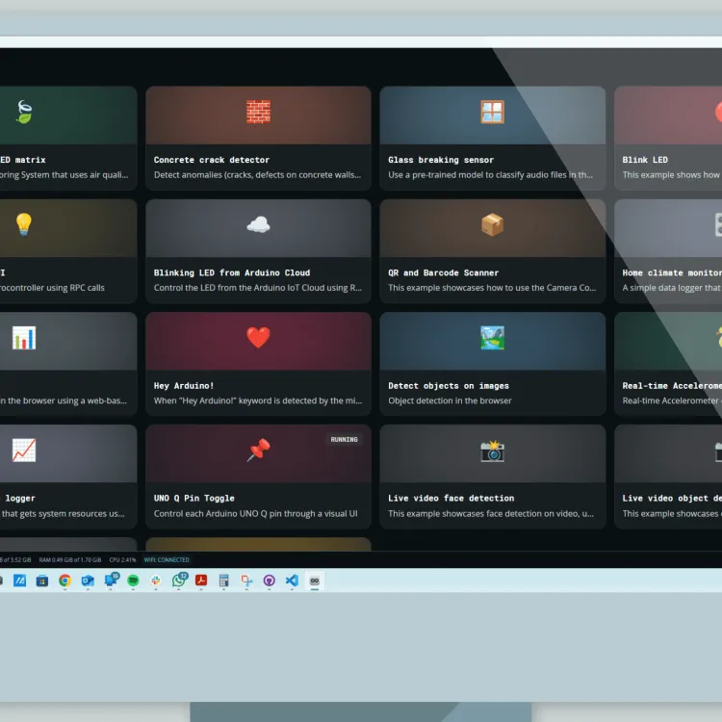Click the bar chart icon card

click(24, 338)
